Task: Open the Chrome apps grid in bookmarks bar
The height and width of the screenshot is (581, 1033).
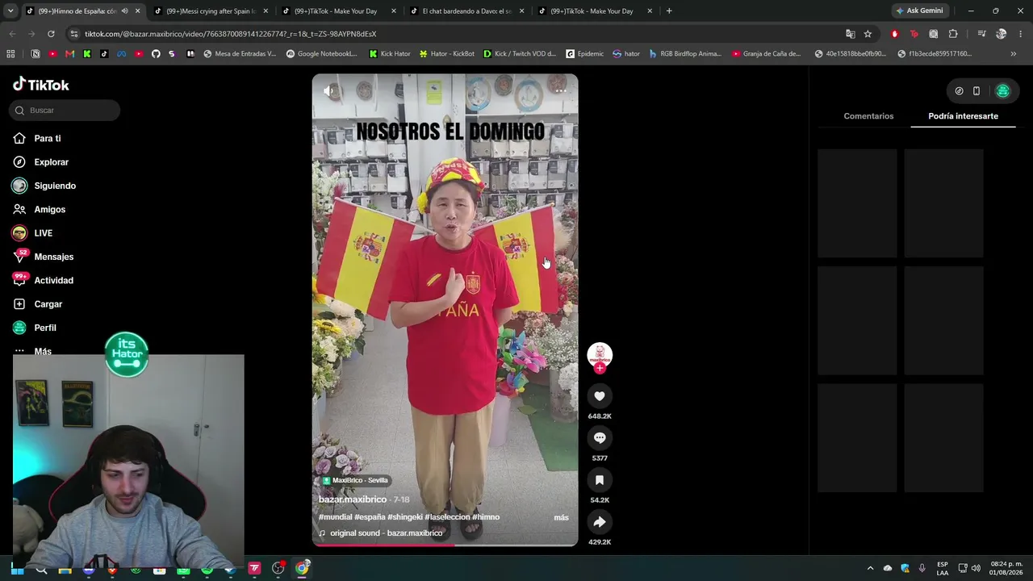Action: pyautogui.click(x=10, y=54)
